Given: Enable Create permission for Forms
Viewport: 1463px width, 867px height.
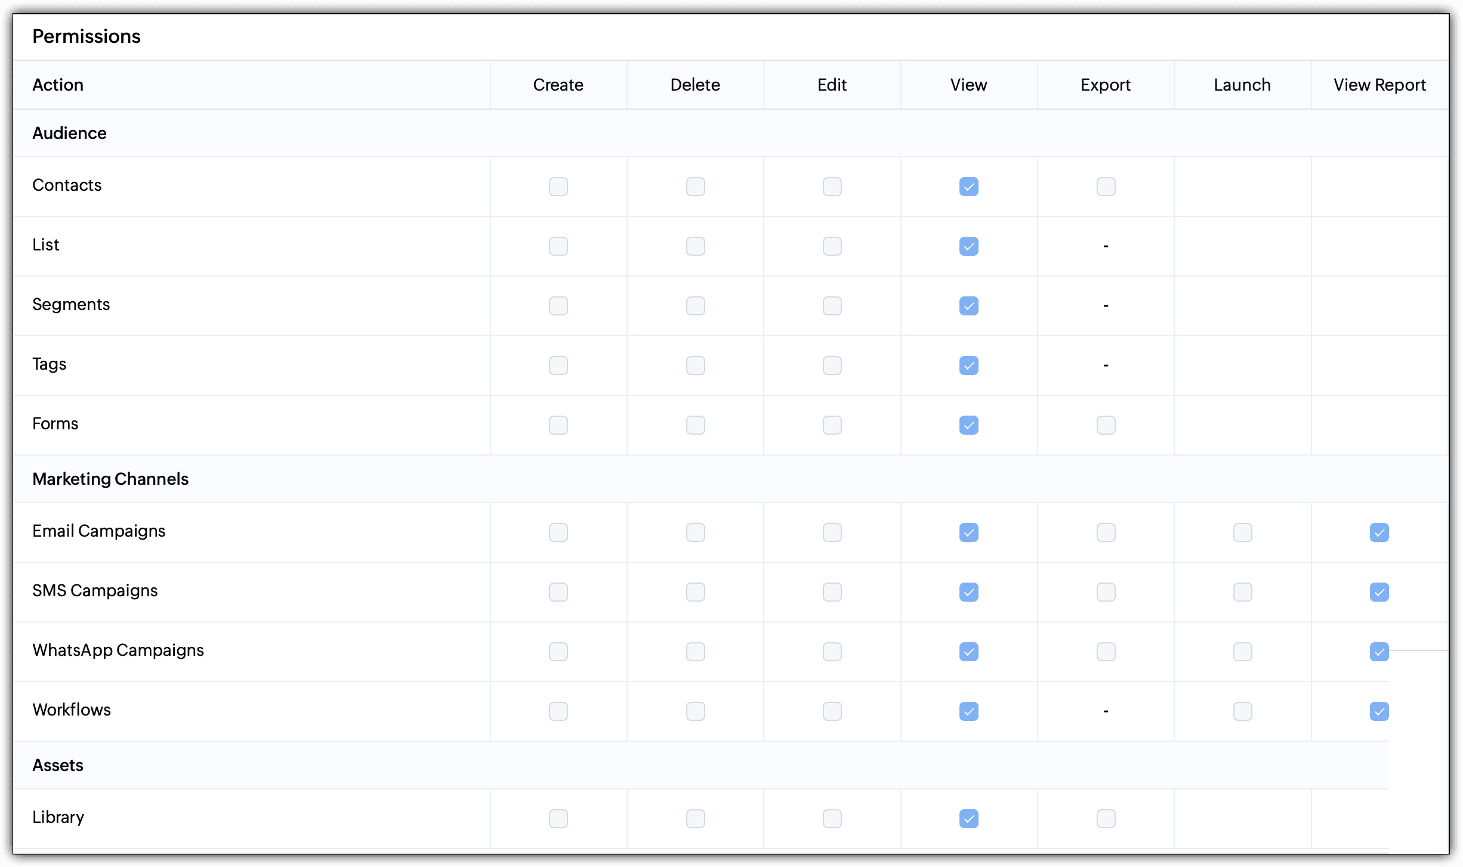Looking at the screenshot, I should point(558,425).
